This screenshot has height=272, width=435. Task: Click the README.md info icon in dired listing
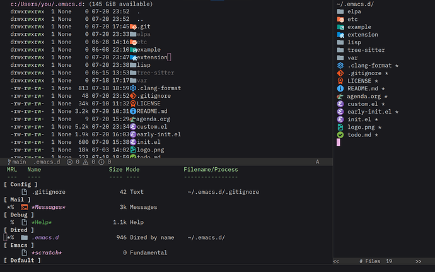(133, 111)
